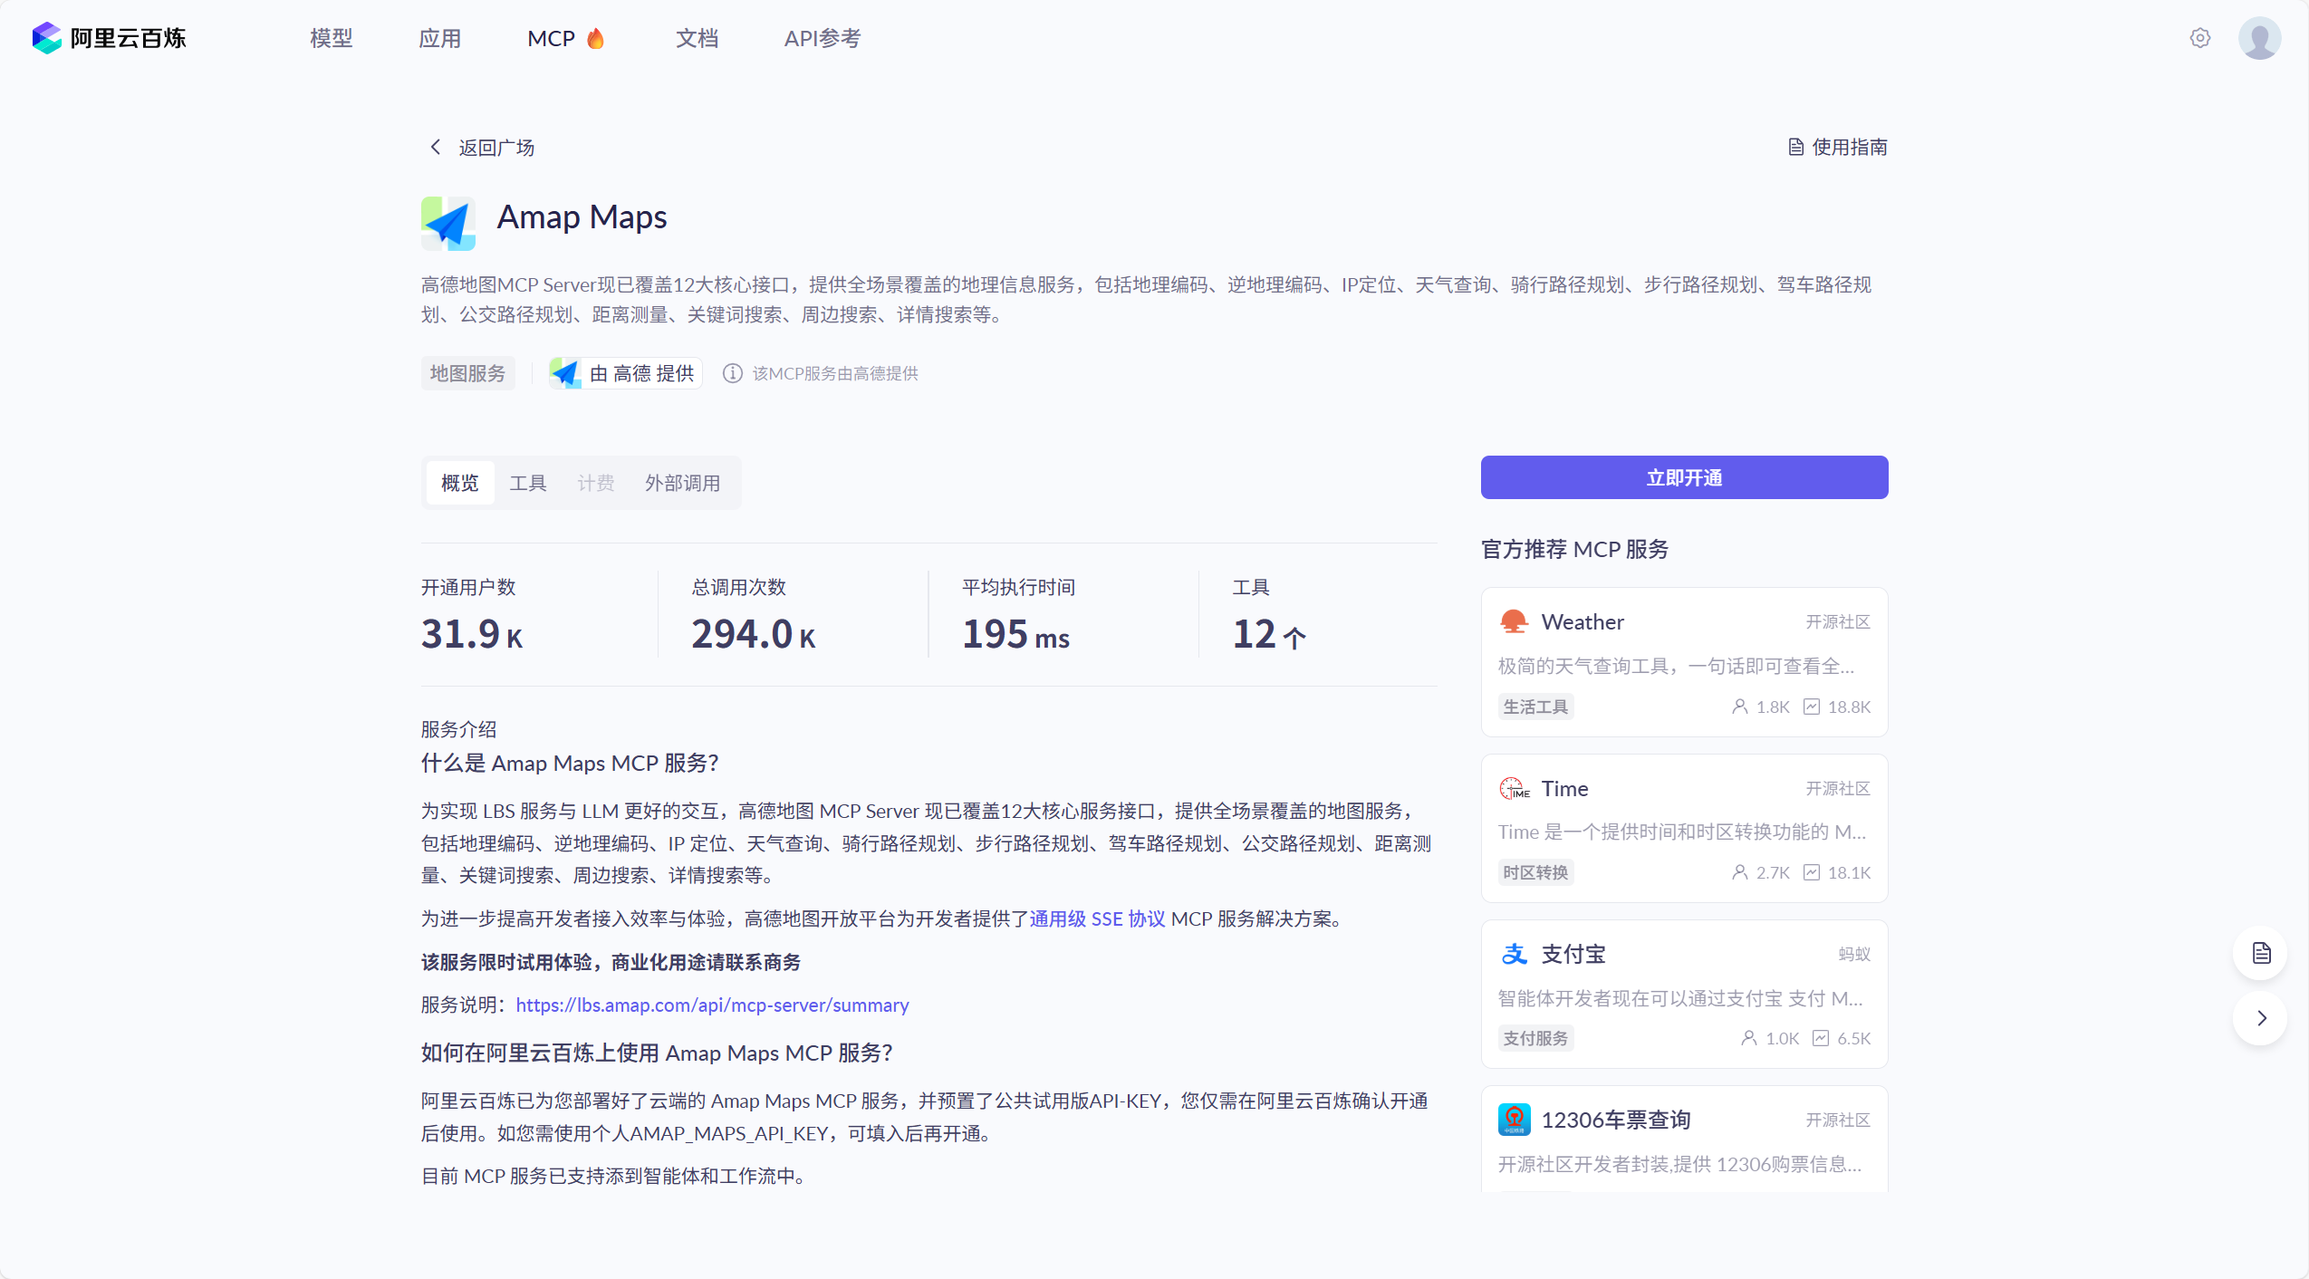The width and height of the screenshot is (2309, 1279).
Task: Click the 立即开通 button
Action: (x=1684, y=477)
